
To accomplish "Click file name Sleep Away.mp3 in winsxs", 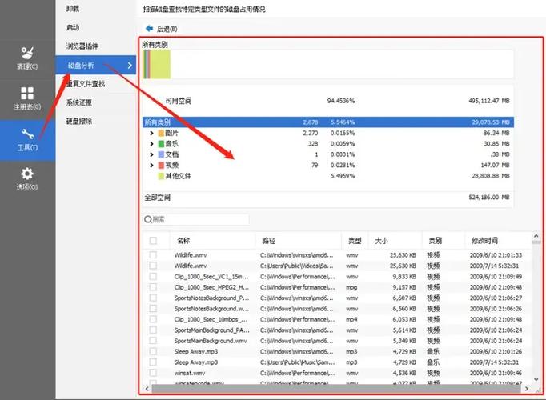I will pyautogui.click(x=196, y=352).
